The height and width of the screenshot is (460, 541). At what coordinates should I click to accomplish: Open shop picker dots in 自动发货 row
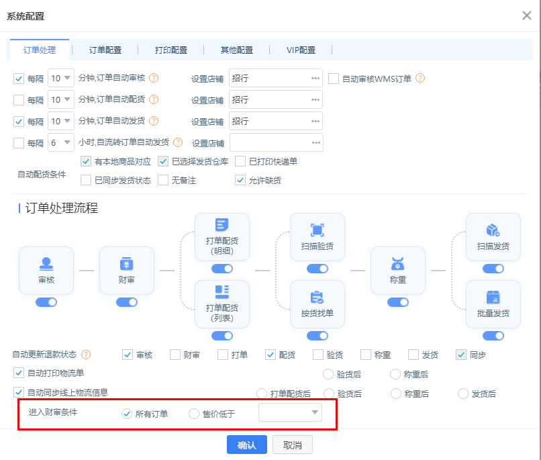[315, 121]
